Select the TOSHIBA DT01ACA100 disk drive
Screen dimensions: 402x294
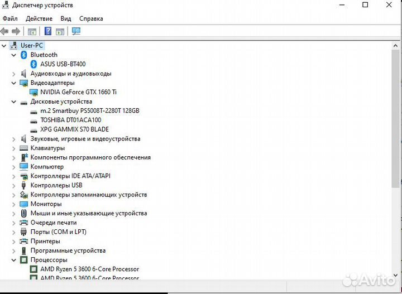coord(70,120)
